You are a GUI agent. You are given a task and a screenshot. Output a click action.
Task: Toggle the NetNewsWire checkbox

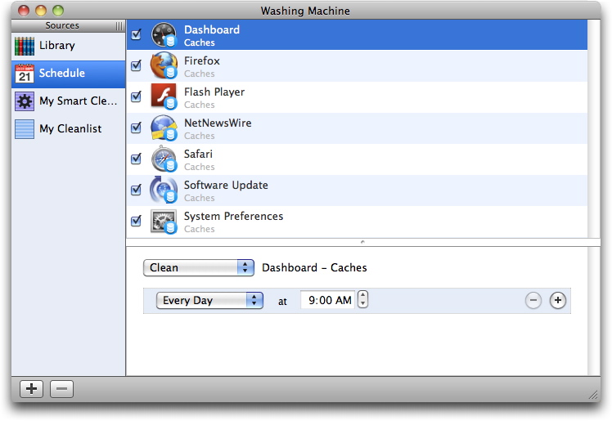(136, 128)
